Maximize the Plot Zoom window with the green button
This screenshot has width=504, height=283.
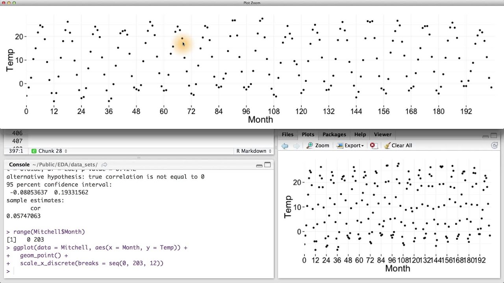(x=14, y=3)
